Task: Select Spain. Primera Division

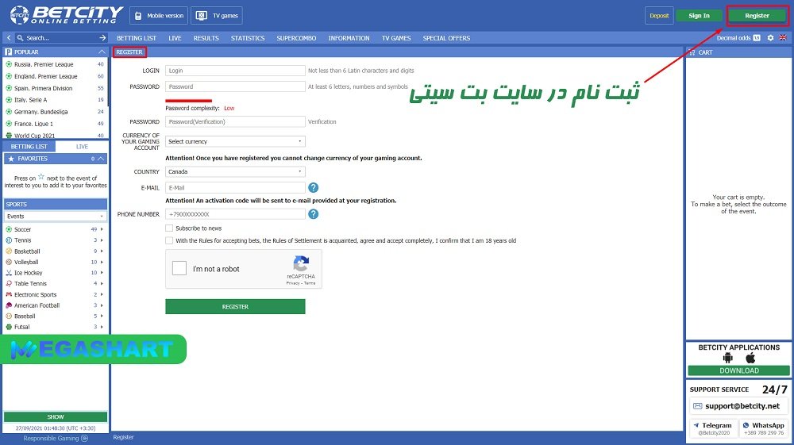Action: pos(55,88)
